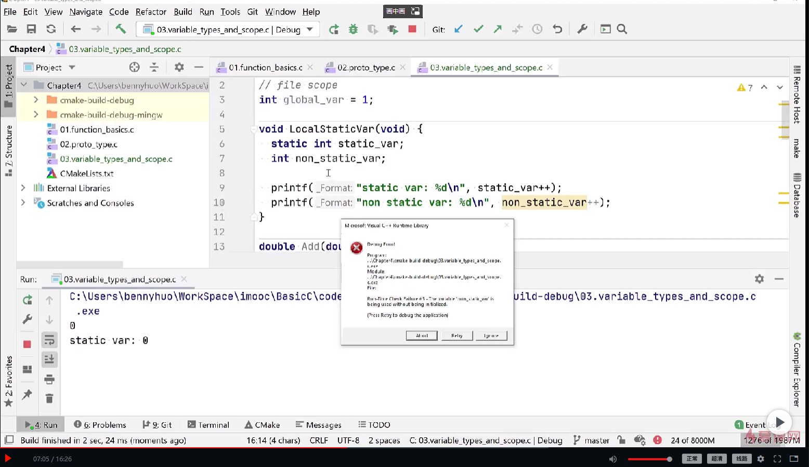The width and height of the screenshot is (809, 467).
Task: Search everywhere with the magnifier icon
Action: tap(622, 29)
